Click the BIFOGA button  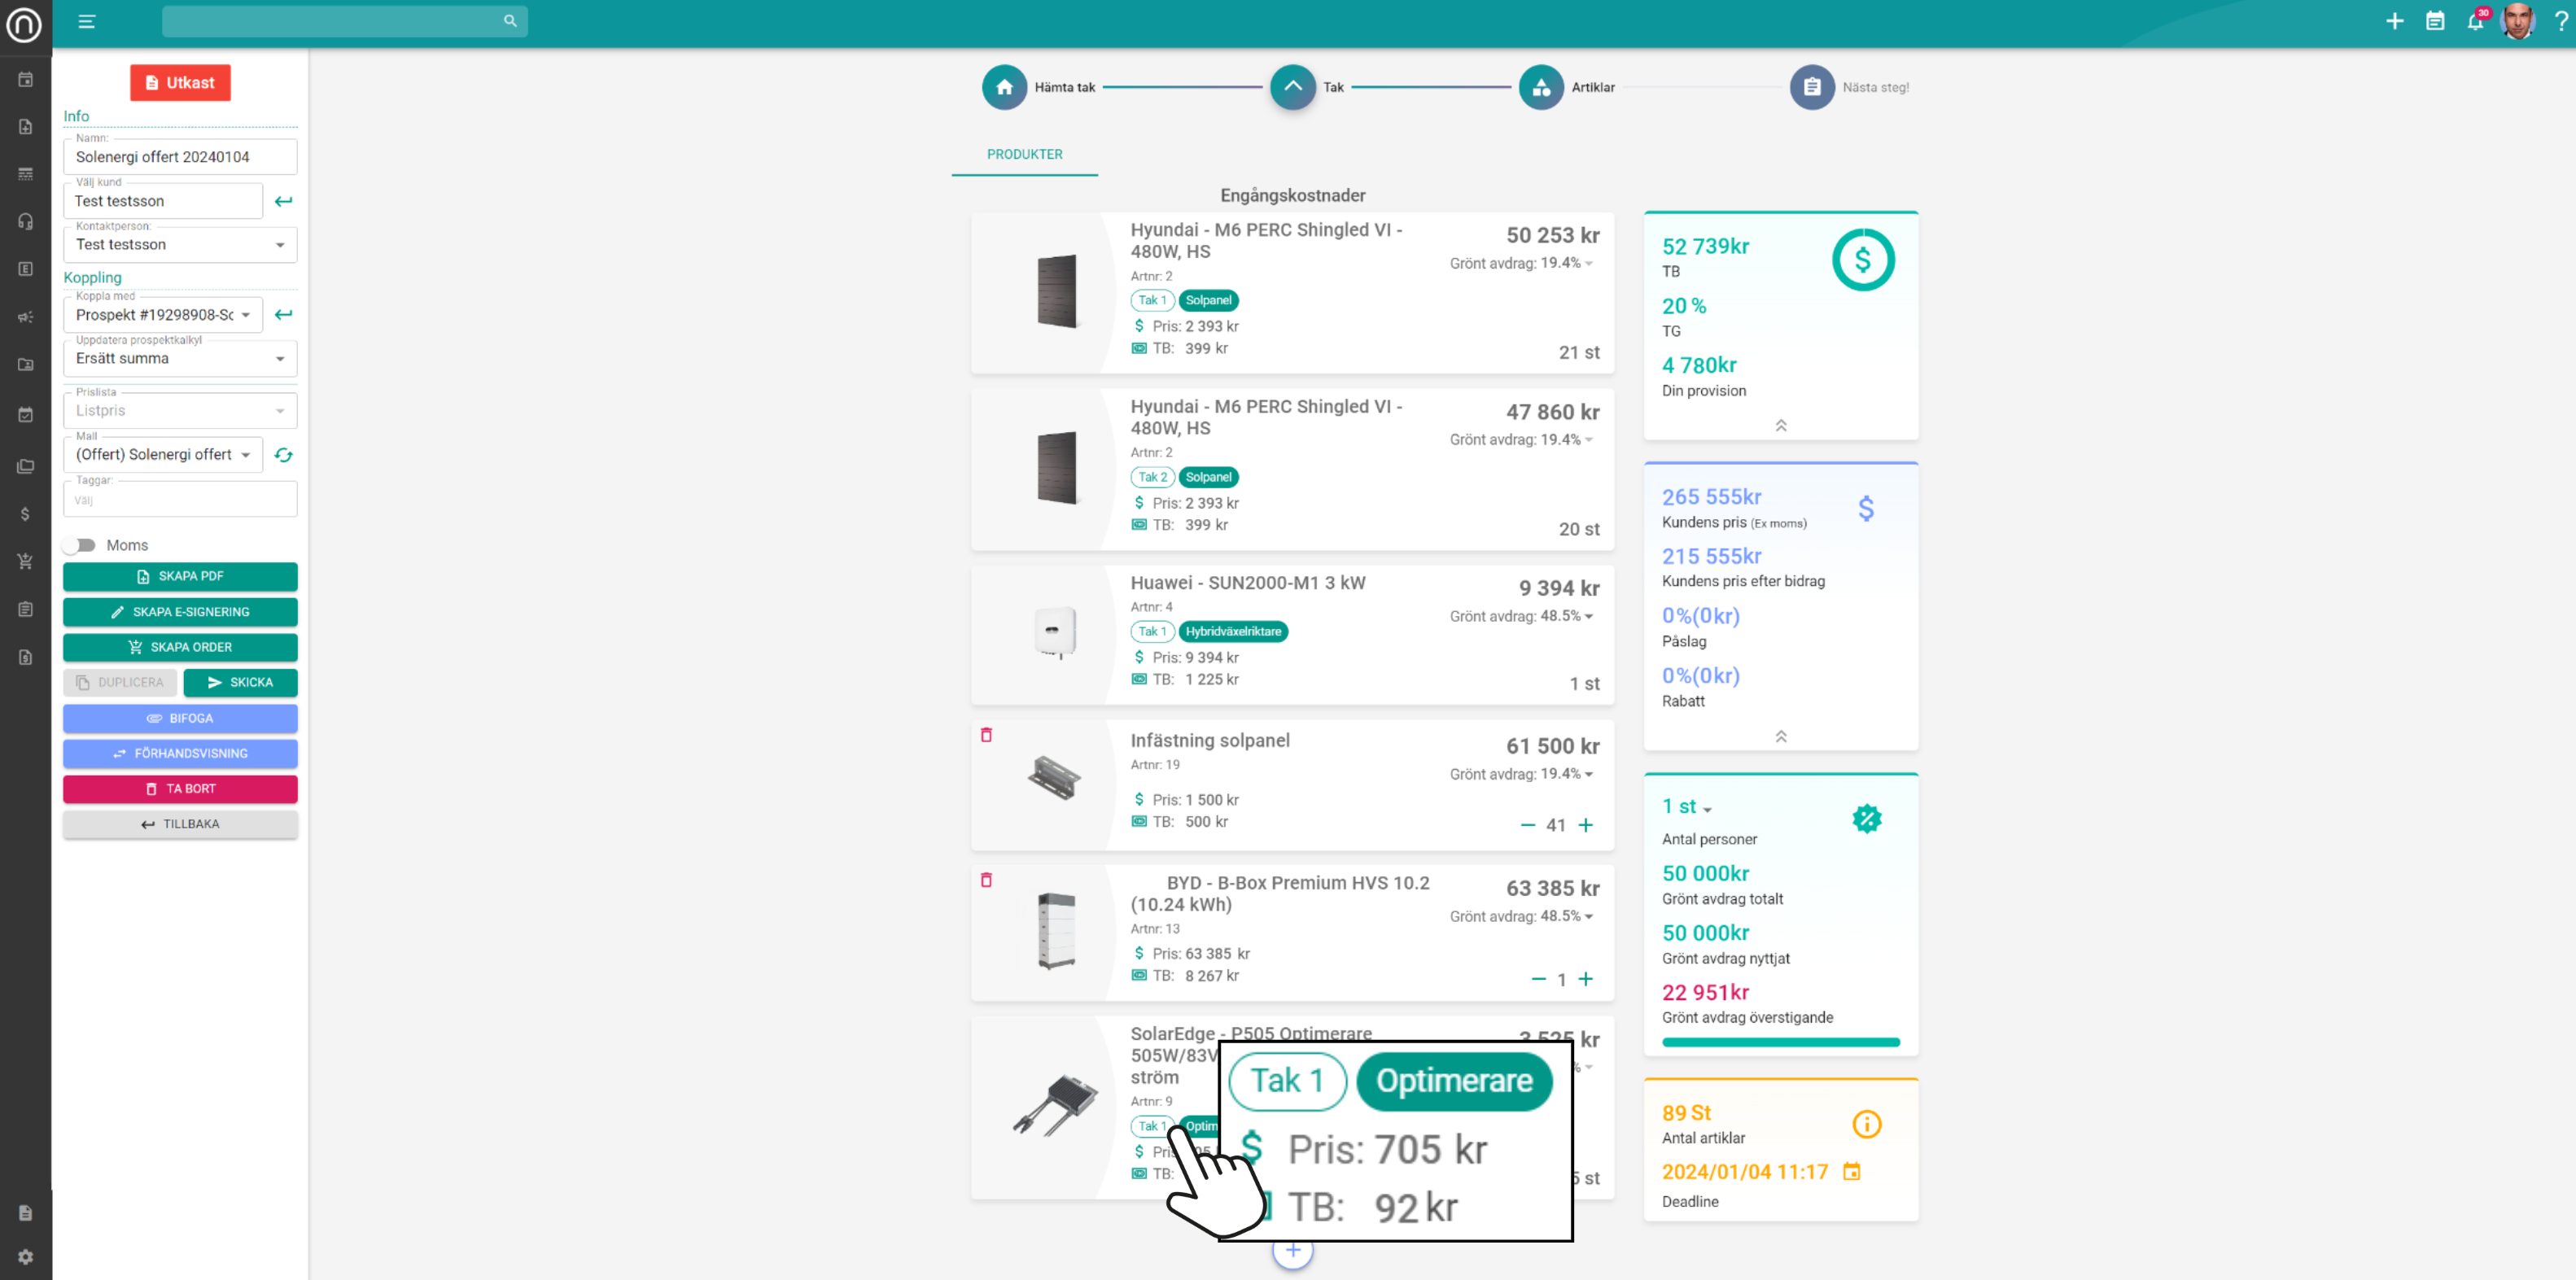pos(180,718)
